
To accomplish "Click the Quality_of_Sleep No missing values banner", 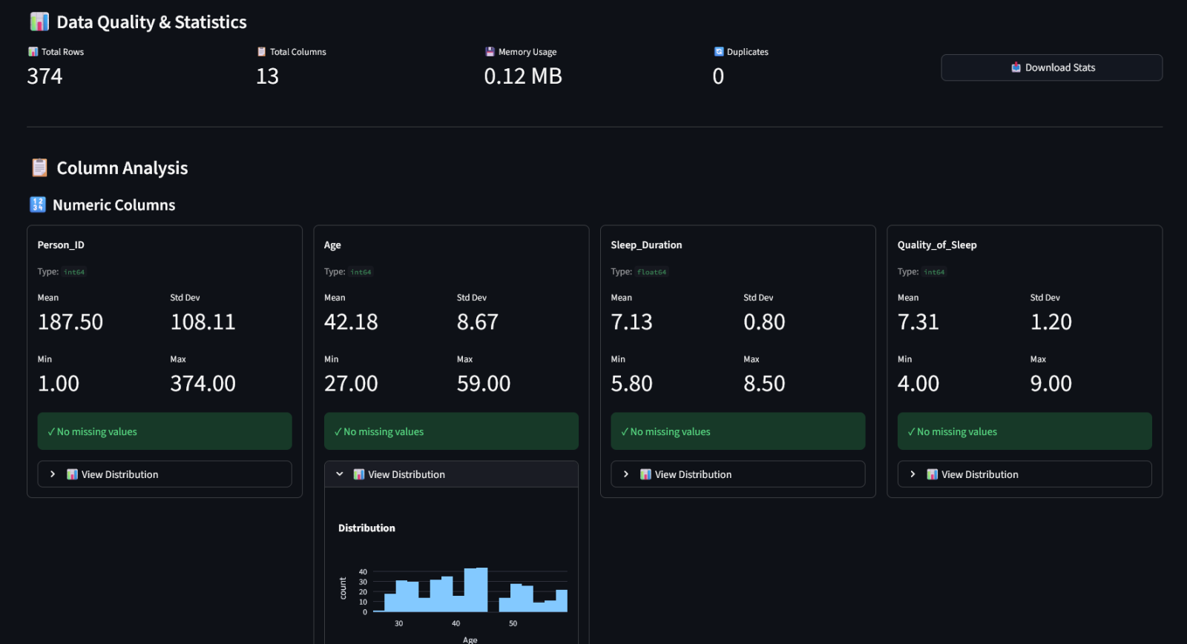I will pyautogui.click(x=1024, y=431).
